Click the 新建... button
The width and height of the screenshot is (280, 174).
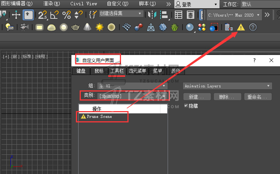tap(197, 97)
